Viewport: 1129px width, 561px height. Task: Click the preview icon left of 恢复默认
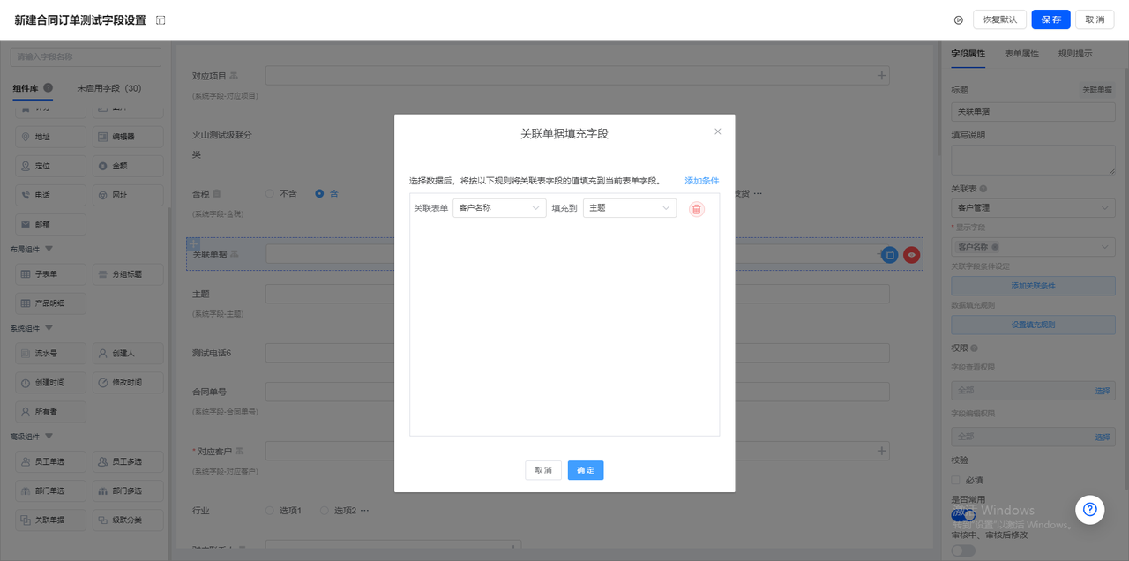pyautogui.click(x=959, y=19)
